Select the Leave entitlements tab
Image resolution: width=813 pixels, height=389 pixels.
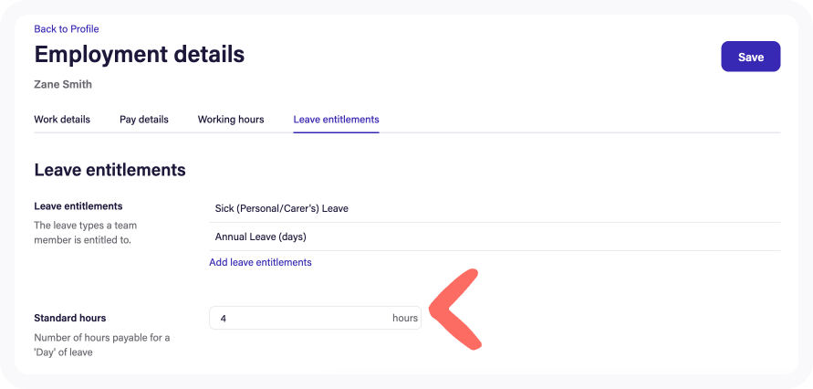tap(336, 120)
